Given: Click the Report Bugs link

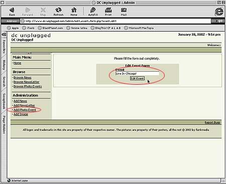Looking at the screenshot, I should tap(212, 122).
